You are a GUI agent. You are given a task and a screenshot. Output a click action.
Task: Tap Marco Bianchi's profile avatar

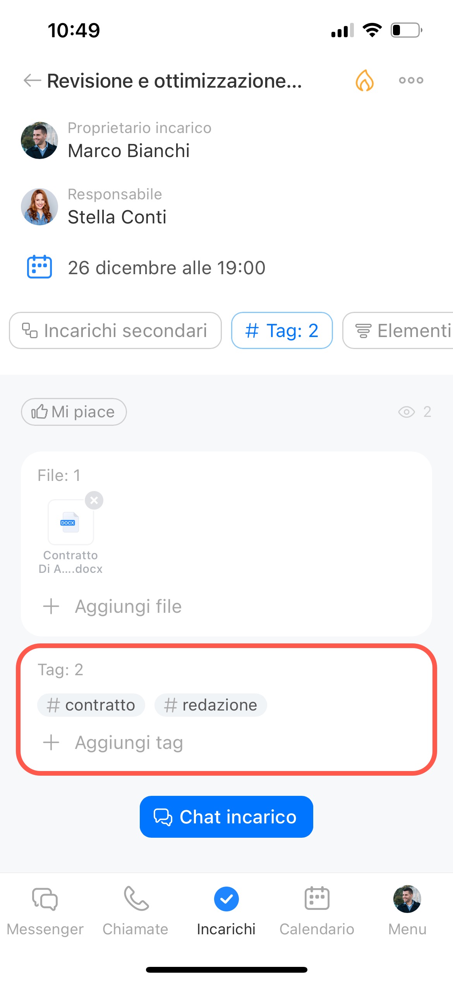[39, 140]
